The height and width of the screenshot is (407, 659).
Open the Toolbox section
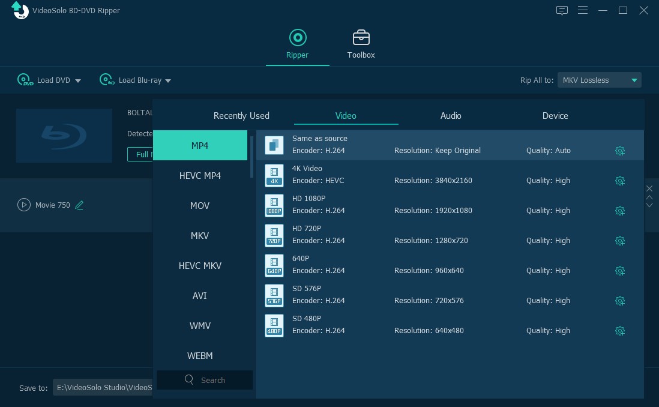361,44
